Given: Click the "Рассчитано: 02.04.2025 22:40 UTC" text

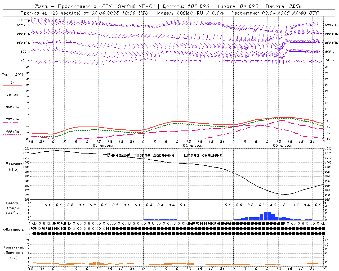Looking at the screenshot, I should [x=275, y=13].
